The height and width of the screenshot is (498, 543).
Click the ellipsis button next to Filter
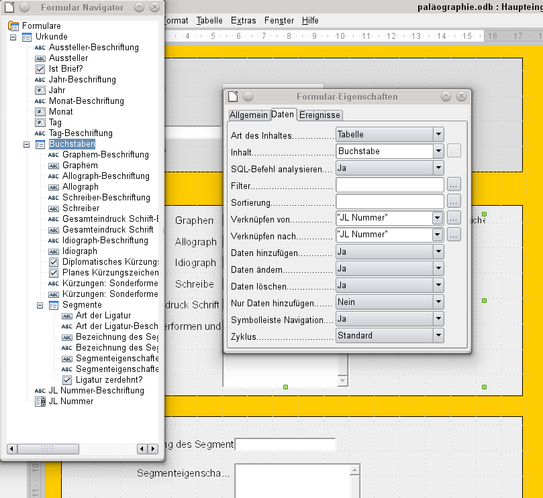pos(454,184)
